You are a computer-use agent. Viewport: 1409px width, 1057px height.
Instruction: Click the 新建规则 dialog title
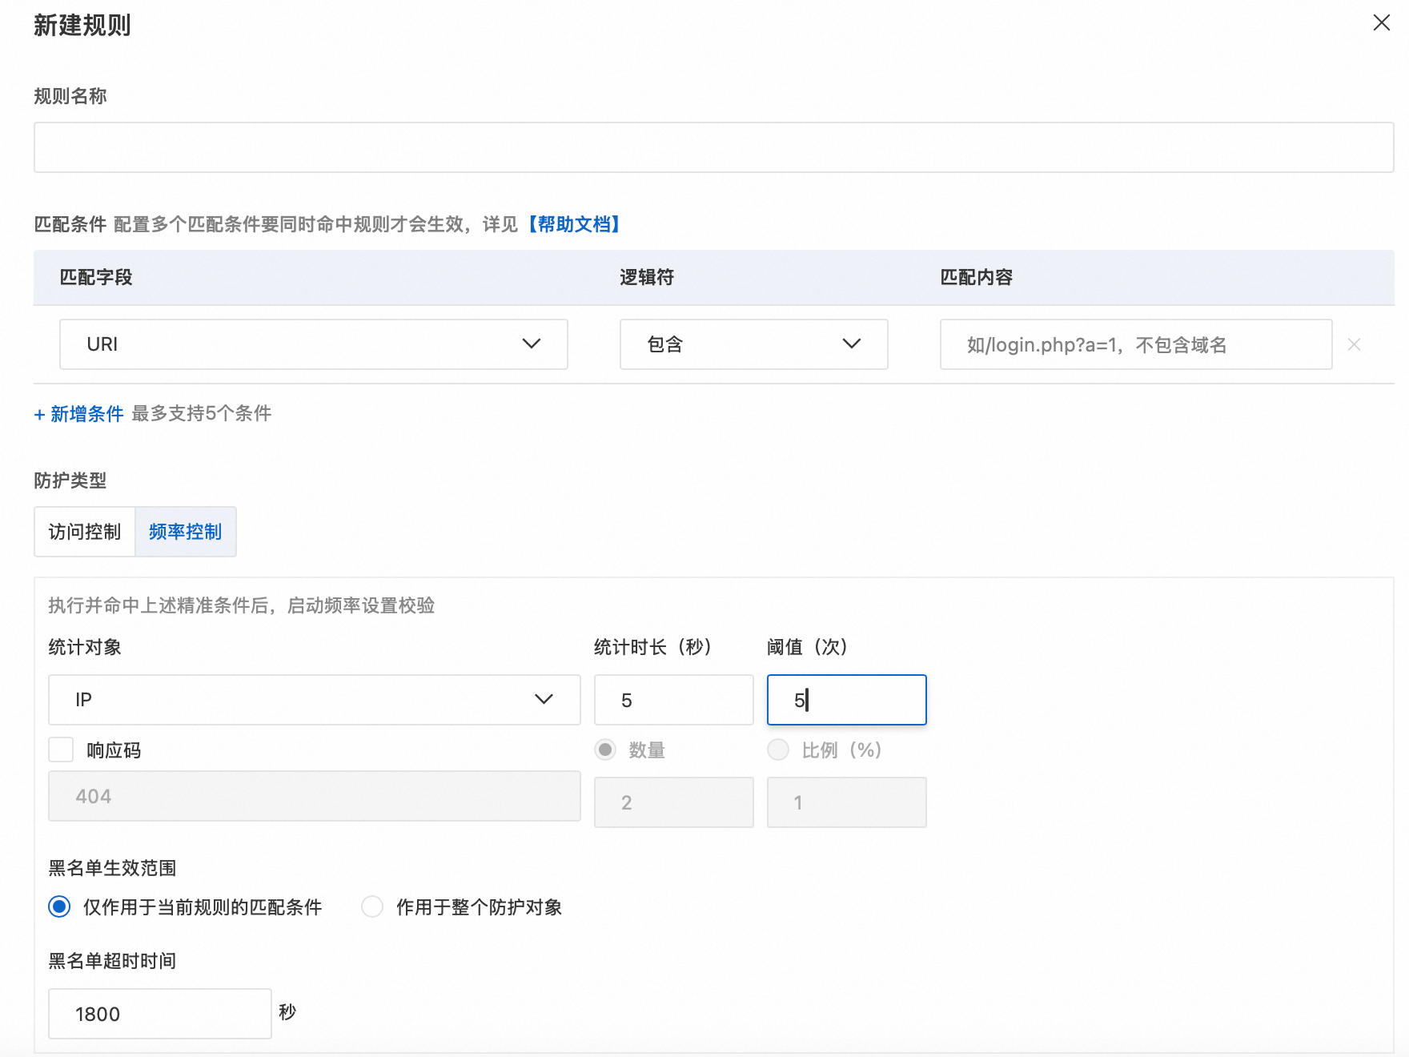82,26
